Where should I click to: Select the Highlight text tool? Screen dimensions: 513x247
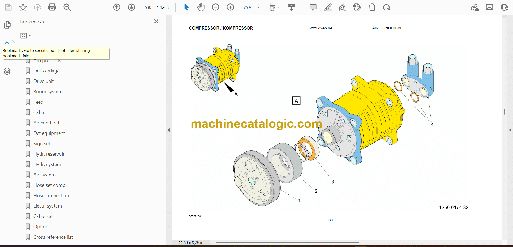tap(328, 7)
